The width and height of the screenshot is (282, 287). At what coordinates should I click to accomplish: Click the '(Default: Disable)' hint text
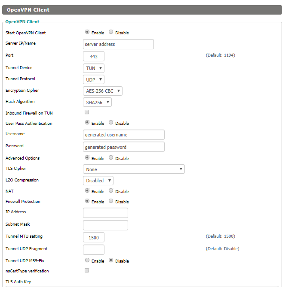point(222,248)
